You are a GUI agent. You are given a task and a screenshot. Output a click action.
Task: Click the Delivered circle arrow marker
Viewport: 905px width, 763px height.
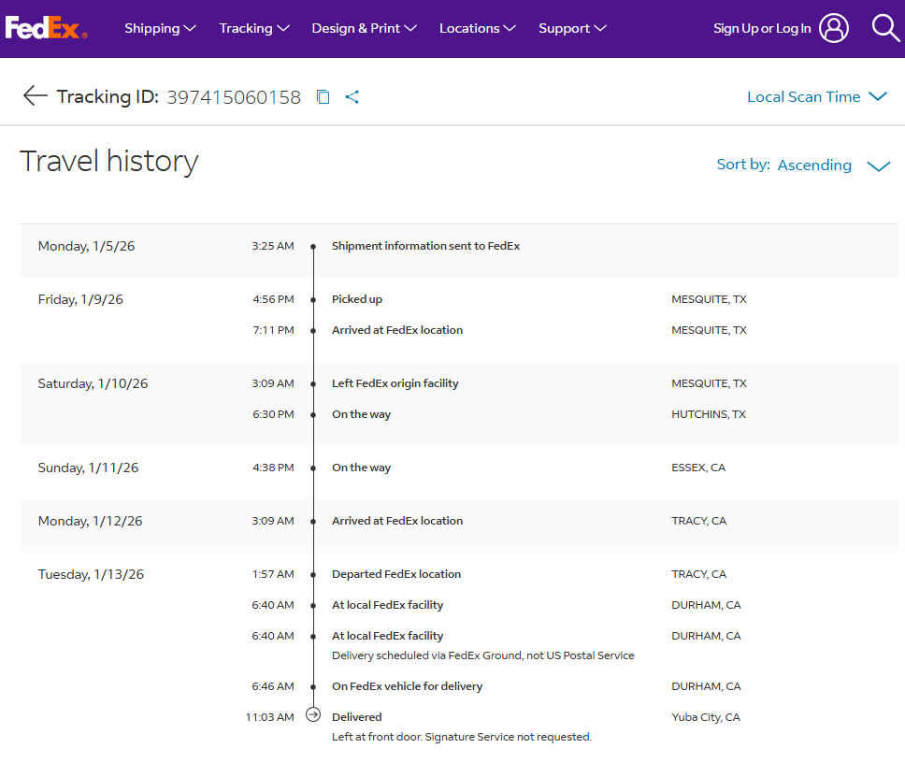click(x=313, y=715)
